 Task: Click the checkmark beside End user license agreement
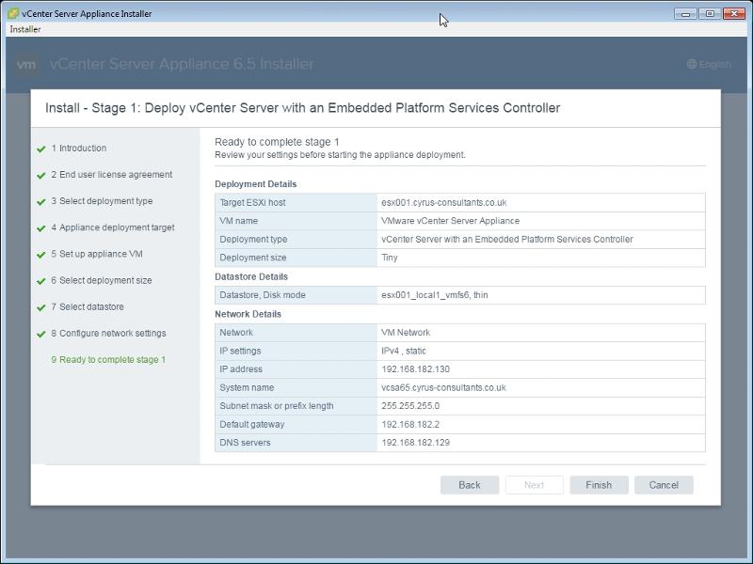click(x=41, y=176)
